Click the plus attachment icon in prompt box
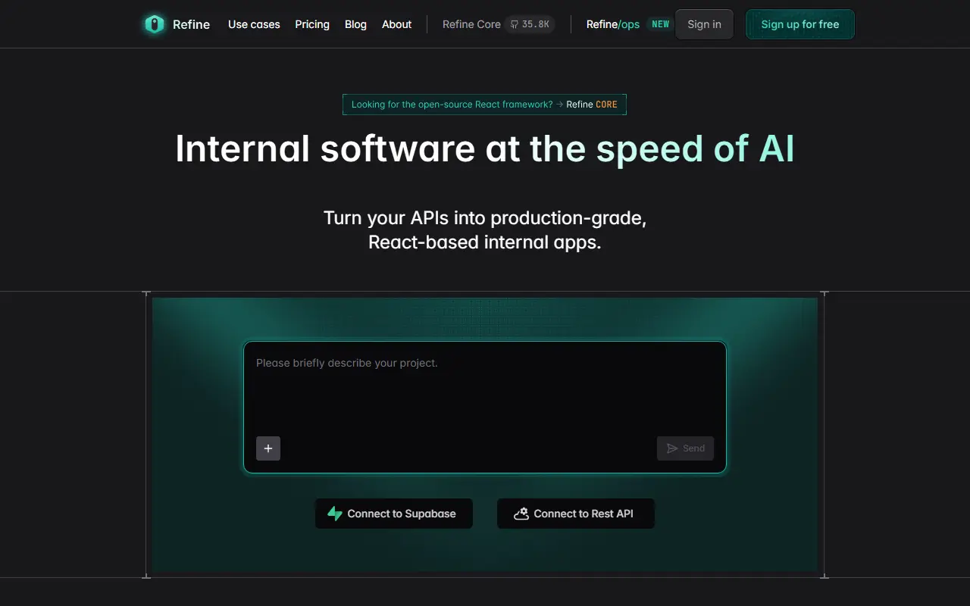This screenshot has width=970, height=606. point(268,448)
